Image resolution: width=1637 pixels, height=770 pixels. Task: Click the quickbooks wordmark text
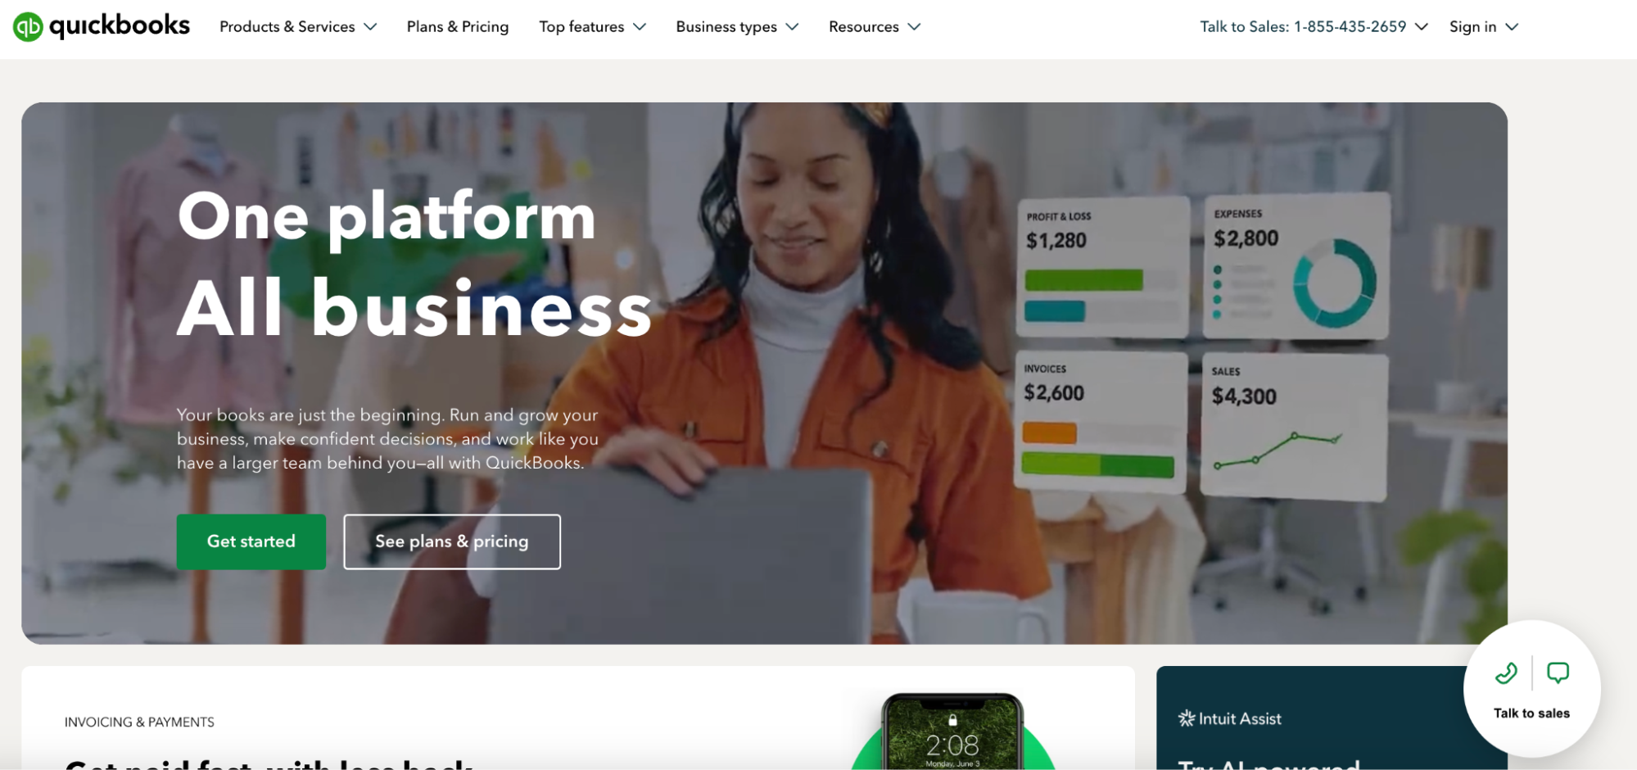pos(120,26)
